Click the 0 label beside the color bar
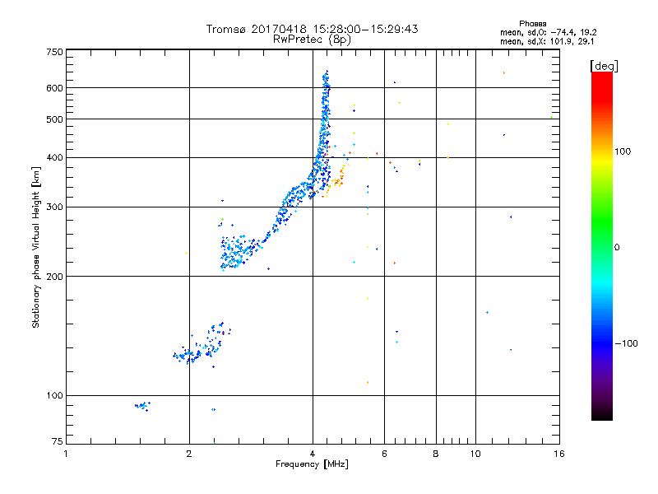This screenshot has width=658, height=494. point(617,248)
